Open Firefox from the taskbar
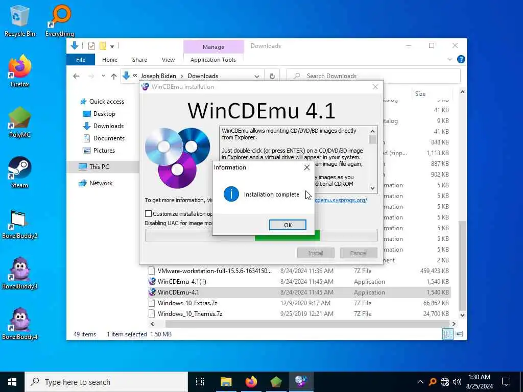523x392 pixels. point(251,382)
